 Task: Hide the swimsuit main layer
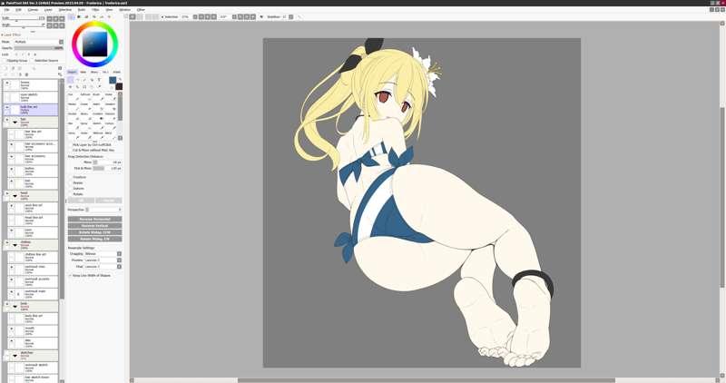click(12, 291)
